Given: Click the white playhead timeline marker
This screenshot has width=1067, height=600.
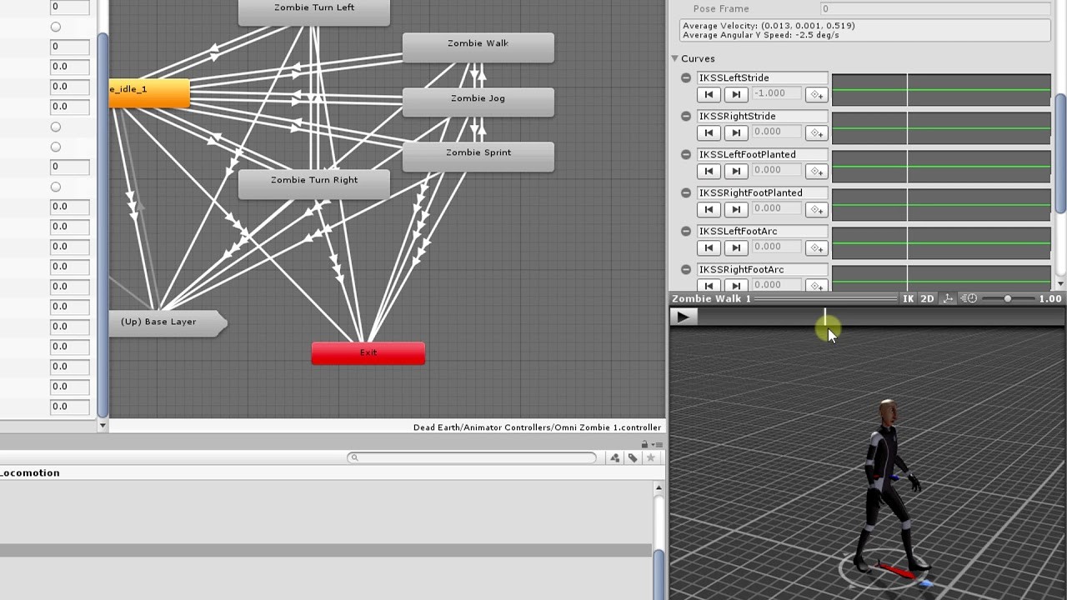Looking at the screenshot, I should point(825,317).
